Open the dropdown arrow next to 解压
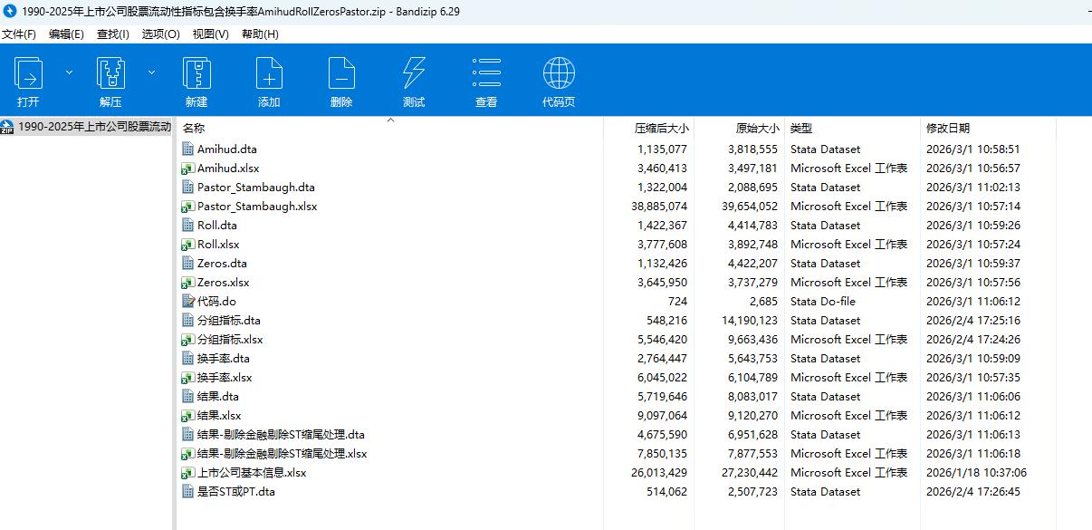The height and width of the screenshot is (530, 1092). (x=151, y=72)
